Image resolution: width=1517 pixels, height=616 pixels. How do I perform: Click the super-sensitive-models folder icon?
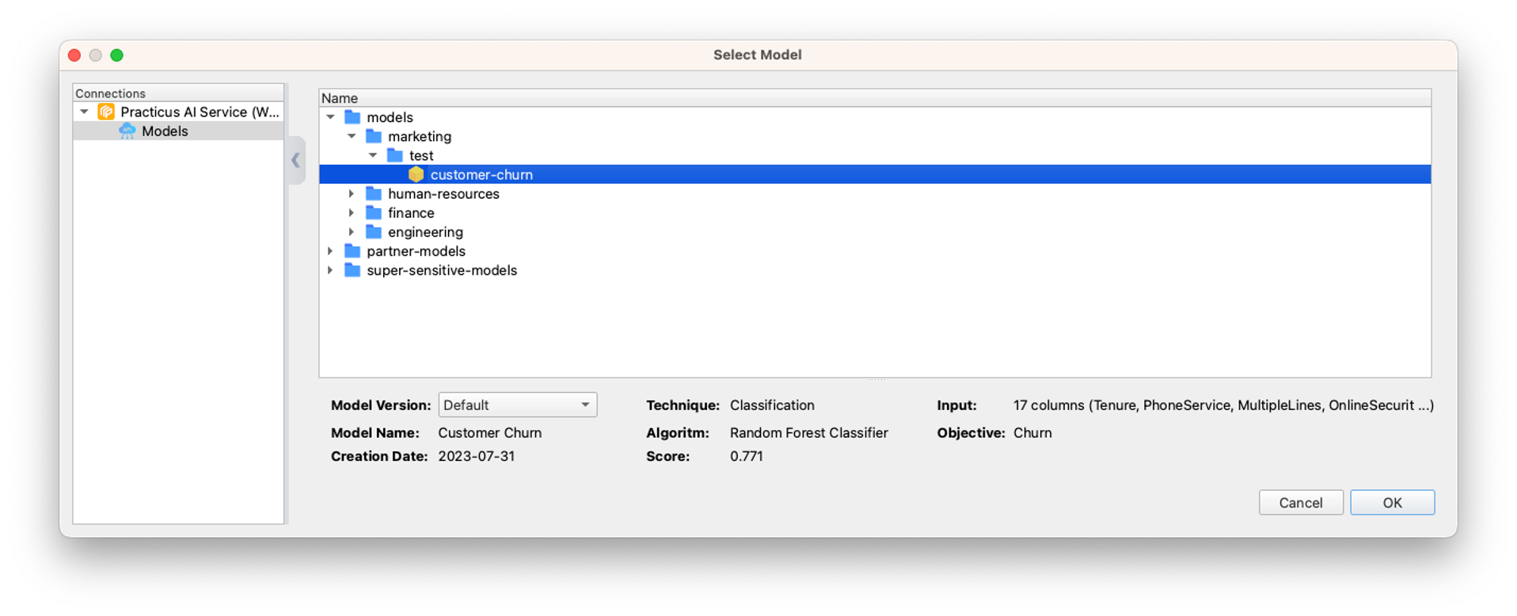coord(352,271)
